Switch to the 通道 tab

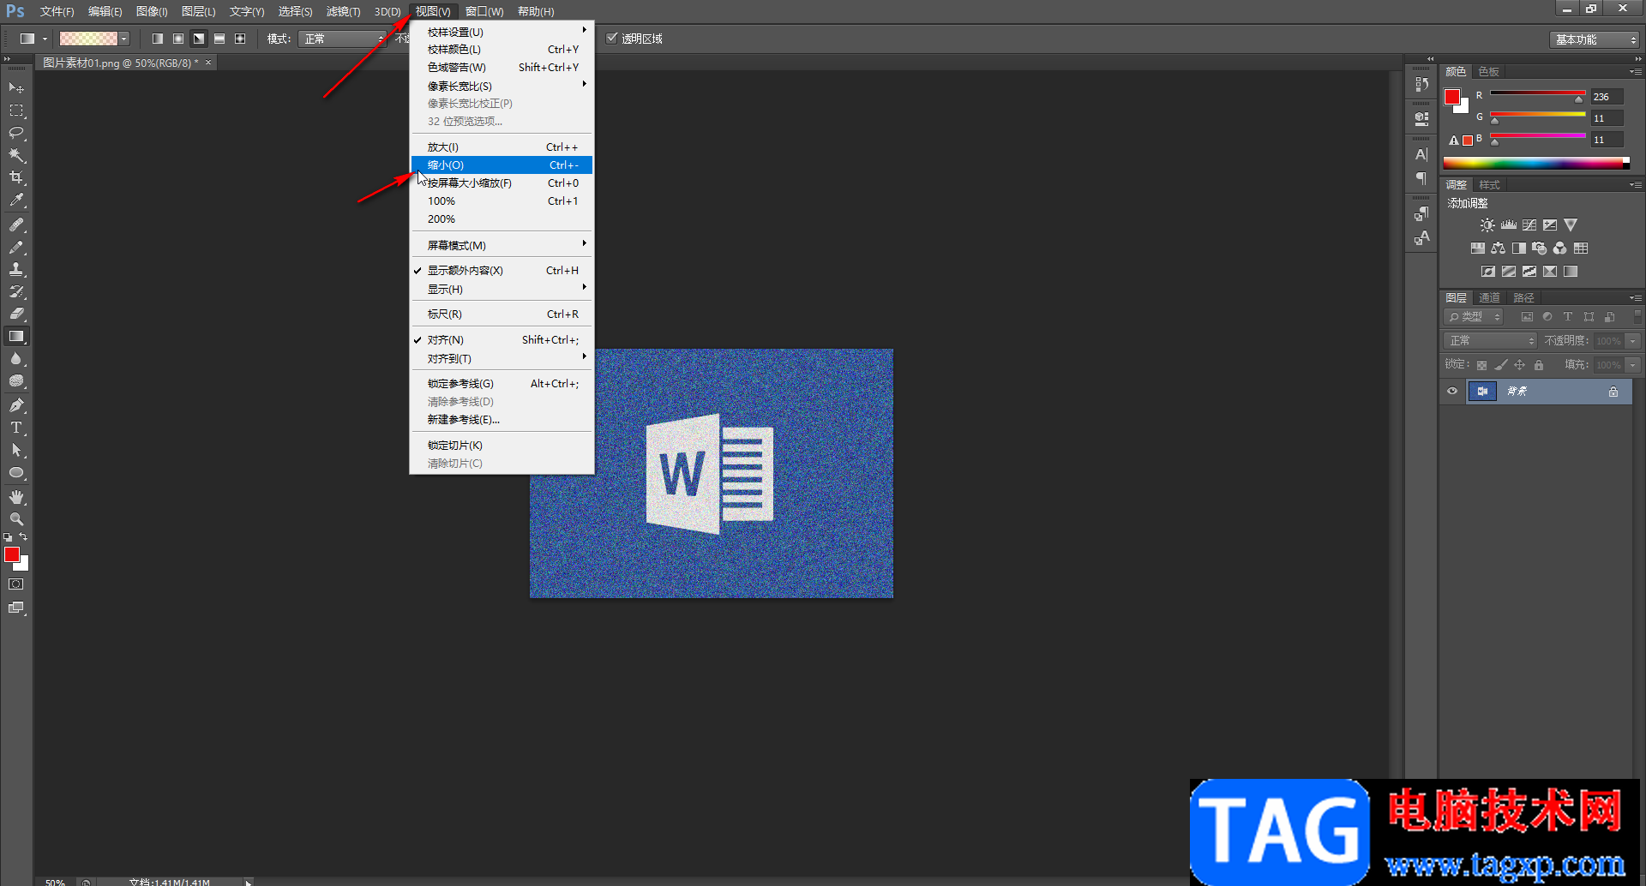pos(1490,298)
